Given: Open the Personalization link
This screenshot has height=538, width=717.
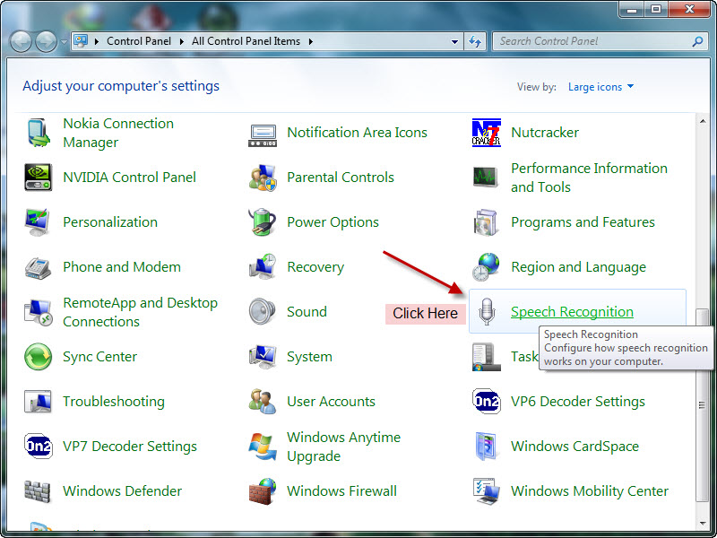Looking at the screenshot, I should click(110, 222).
